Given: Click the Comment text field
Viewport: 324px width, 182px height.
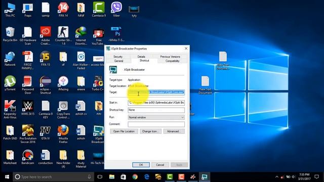Looking at the screenshot, I should pyautogui.click(x=156, y=124).
